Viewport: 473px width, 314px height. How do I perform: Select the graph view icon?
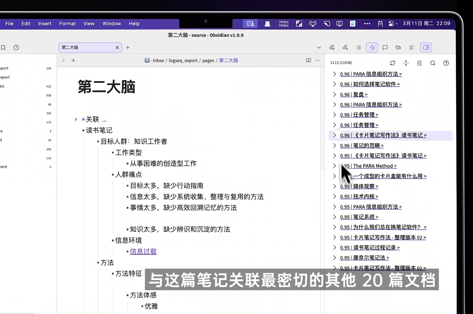pos(372,48)
